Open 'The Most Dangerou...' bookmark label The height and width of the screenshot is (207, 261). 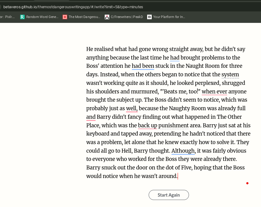tap(84, 17)
